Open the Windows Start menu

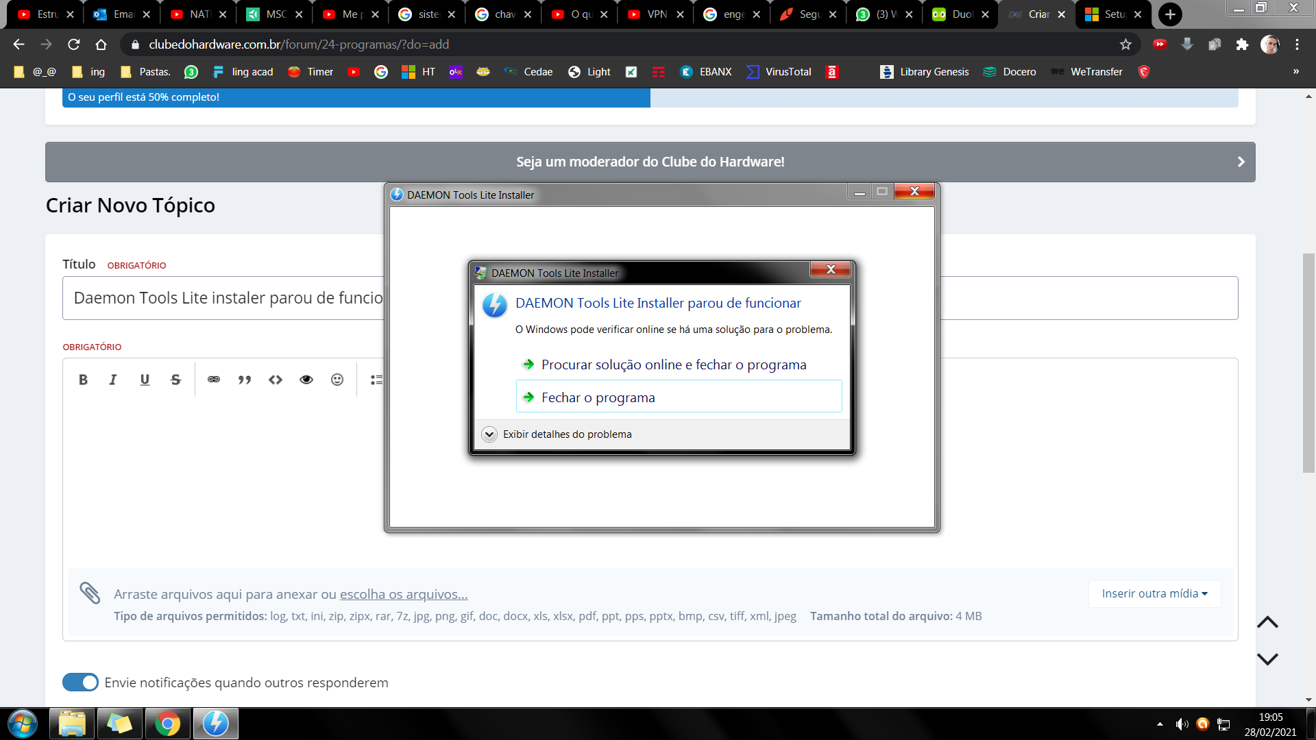pos(23,724)
